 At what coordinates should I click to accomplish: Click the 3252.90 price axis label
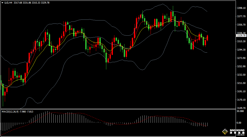241,66
